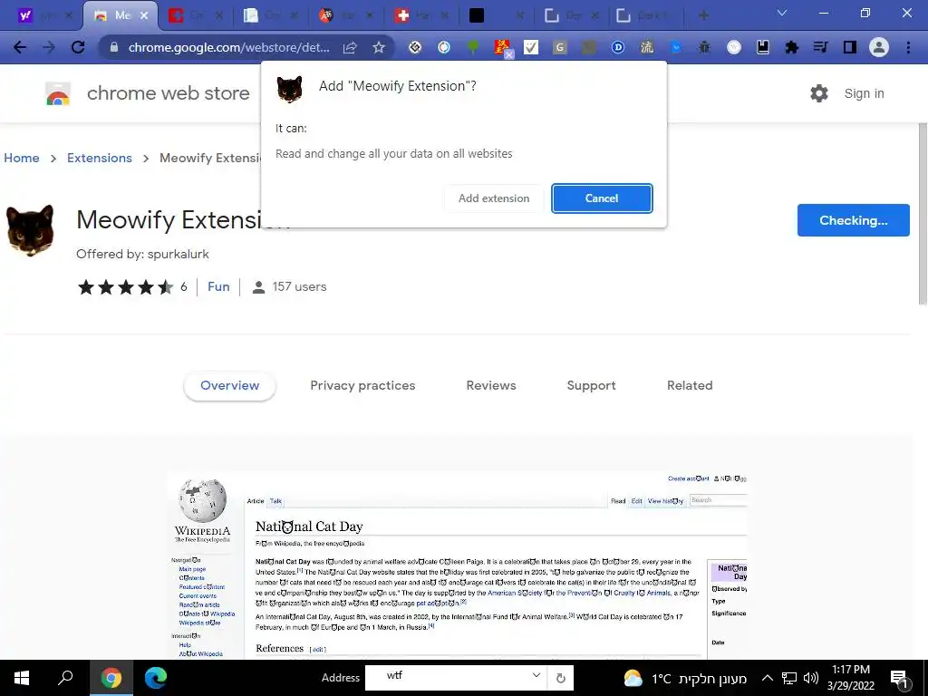Viewport: 928px width, 696px height.
Task: Open the media control playlist icon
Action: coord(820,47)
